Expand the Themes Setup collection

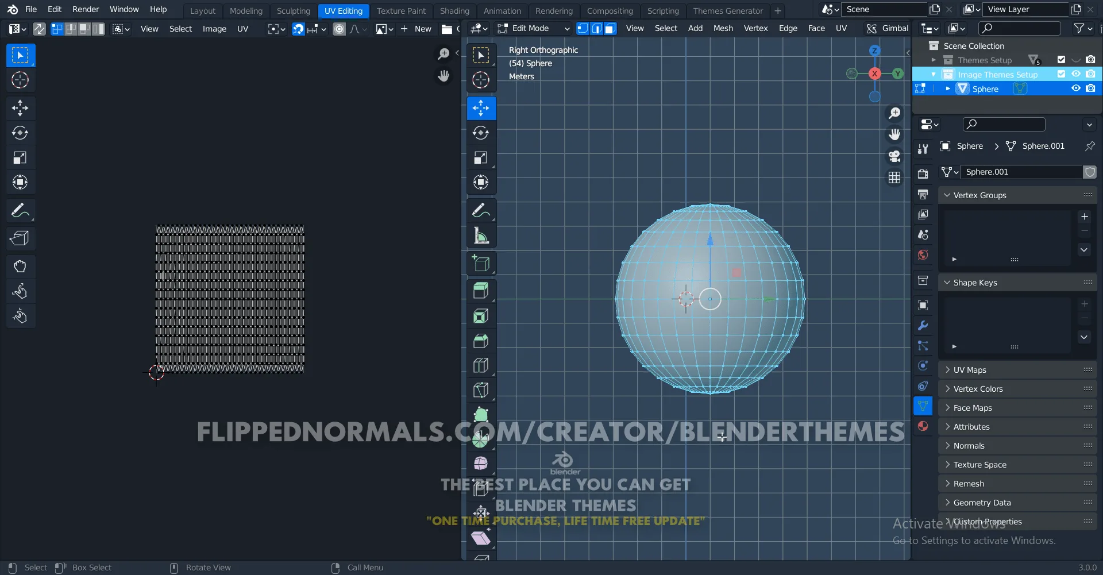tap(934, 60)
